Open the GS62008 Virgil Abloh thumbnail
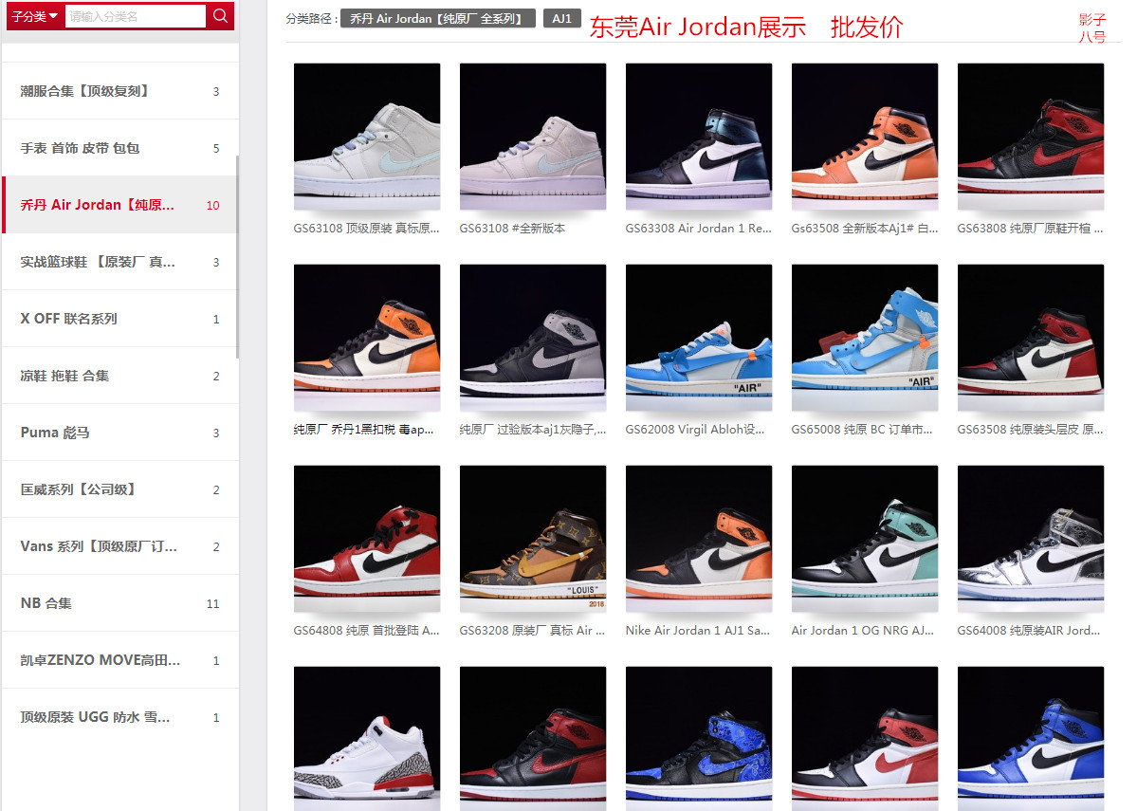The height and width of the screenshot is (811, 1137). (699, 338)
